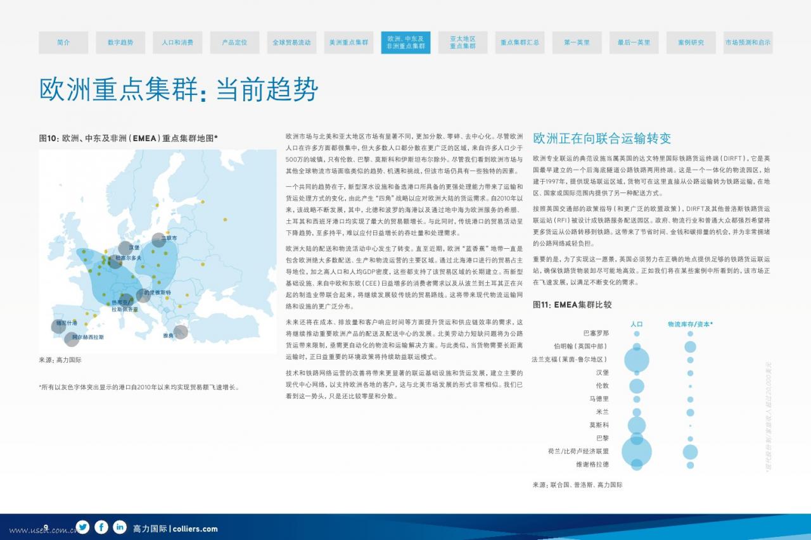Switch to the 数字趋势 tab

(120, 42)
